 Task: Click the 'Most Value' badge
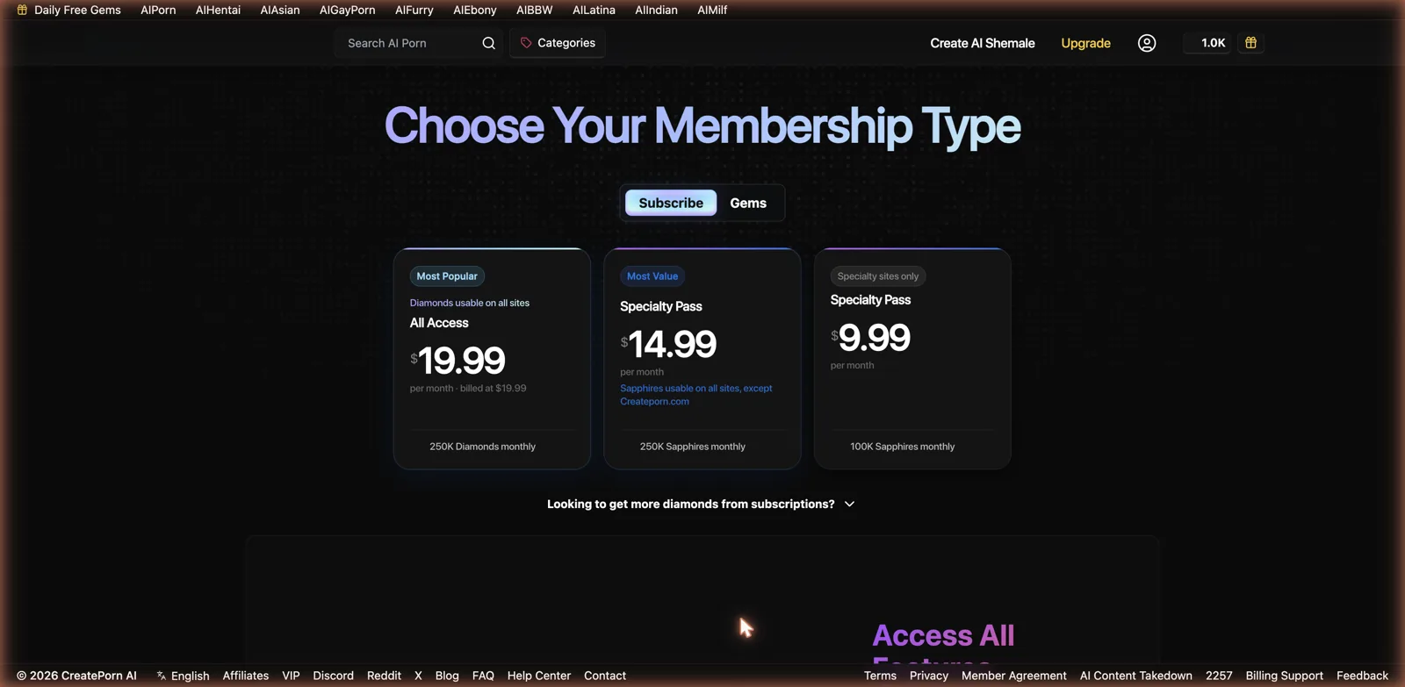pyautogui.click(x=652, y=276)
